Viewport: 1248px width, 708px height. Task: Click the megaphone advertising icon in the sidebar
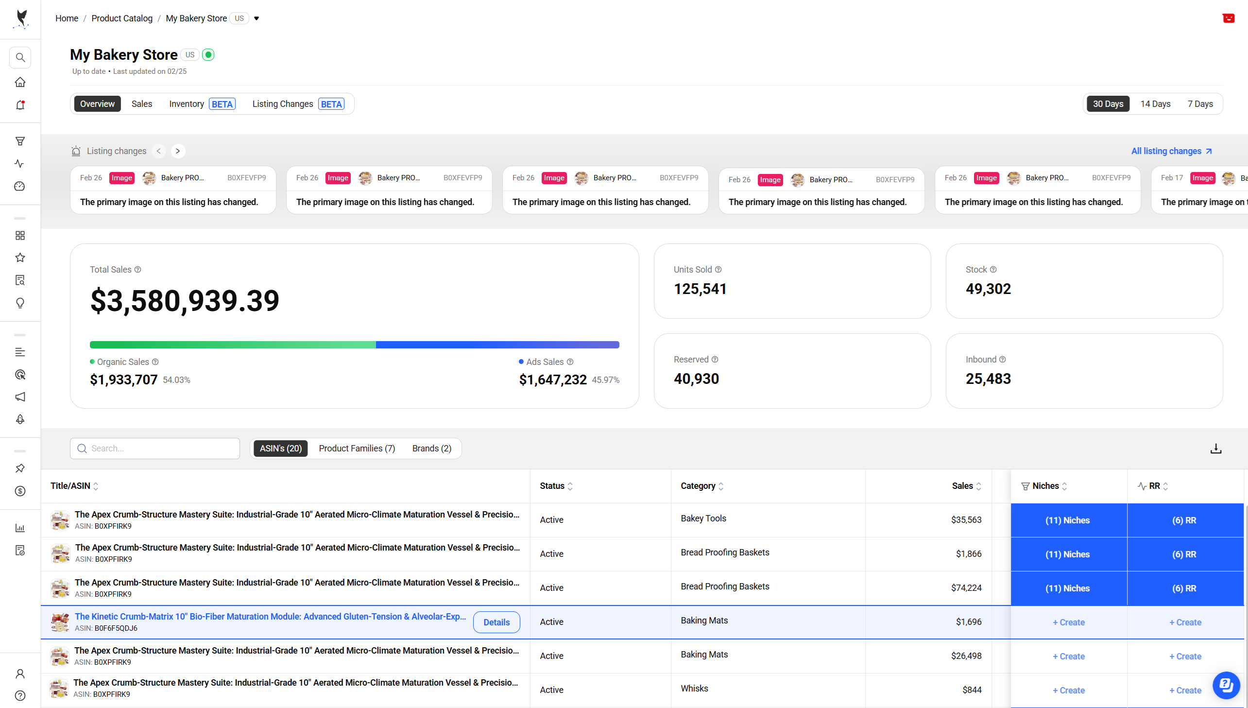click(x=20, y=397)
